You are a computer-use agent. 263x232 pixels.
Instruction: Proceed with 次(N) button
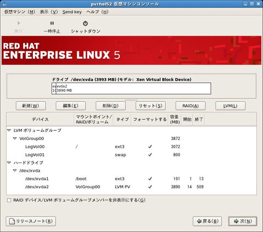pyautogui.click(x=243, y=221)
